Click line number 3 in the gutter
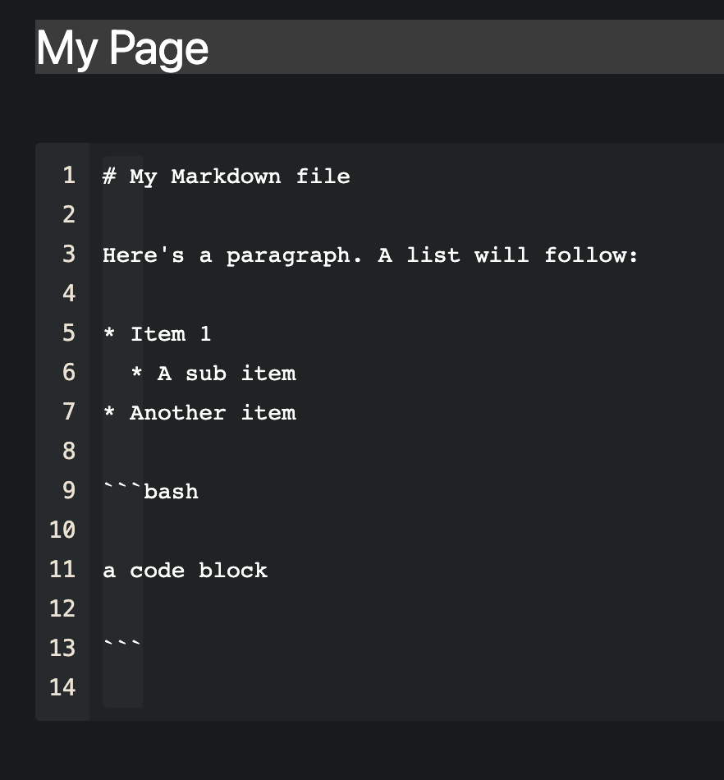This screenshot has width=724, height=780. point(69,254)
